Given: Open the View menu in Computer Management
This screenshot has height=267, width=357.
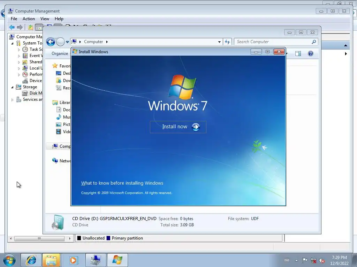Looking at the screenshot, I should [45, 19].
